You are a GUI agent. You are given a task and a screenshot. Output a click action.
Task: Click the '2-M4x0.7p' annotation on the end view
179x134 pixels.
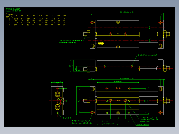[67, 118]
